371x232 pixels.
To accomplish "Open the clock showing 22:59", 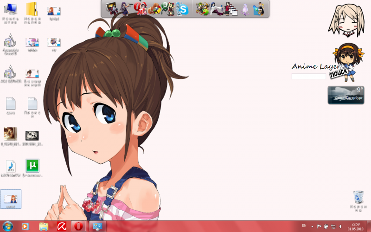I will pyautogui.click(x=355, y=226).
